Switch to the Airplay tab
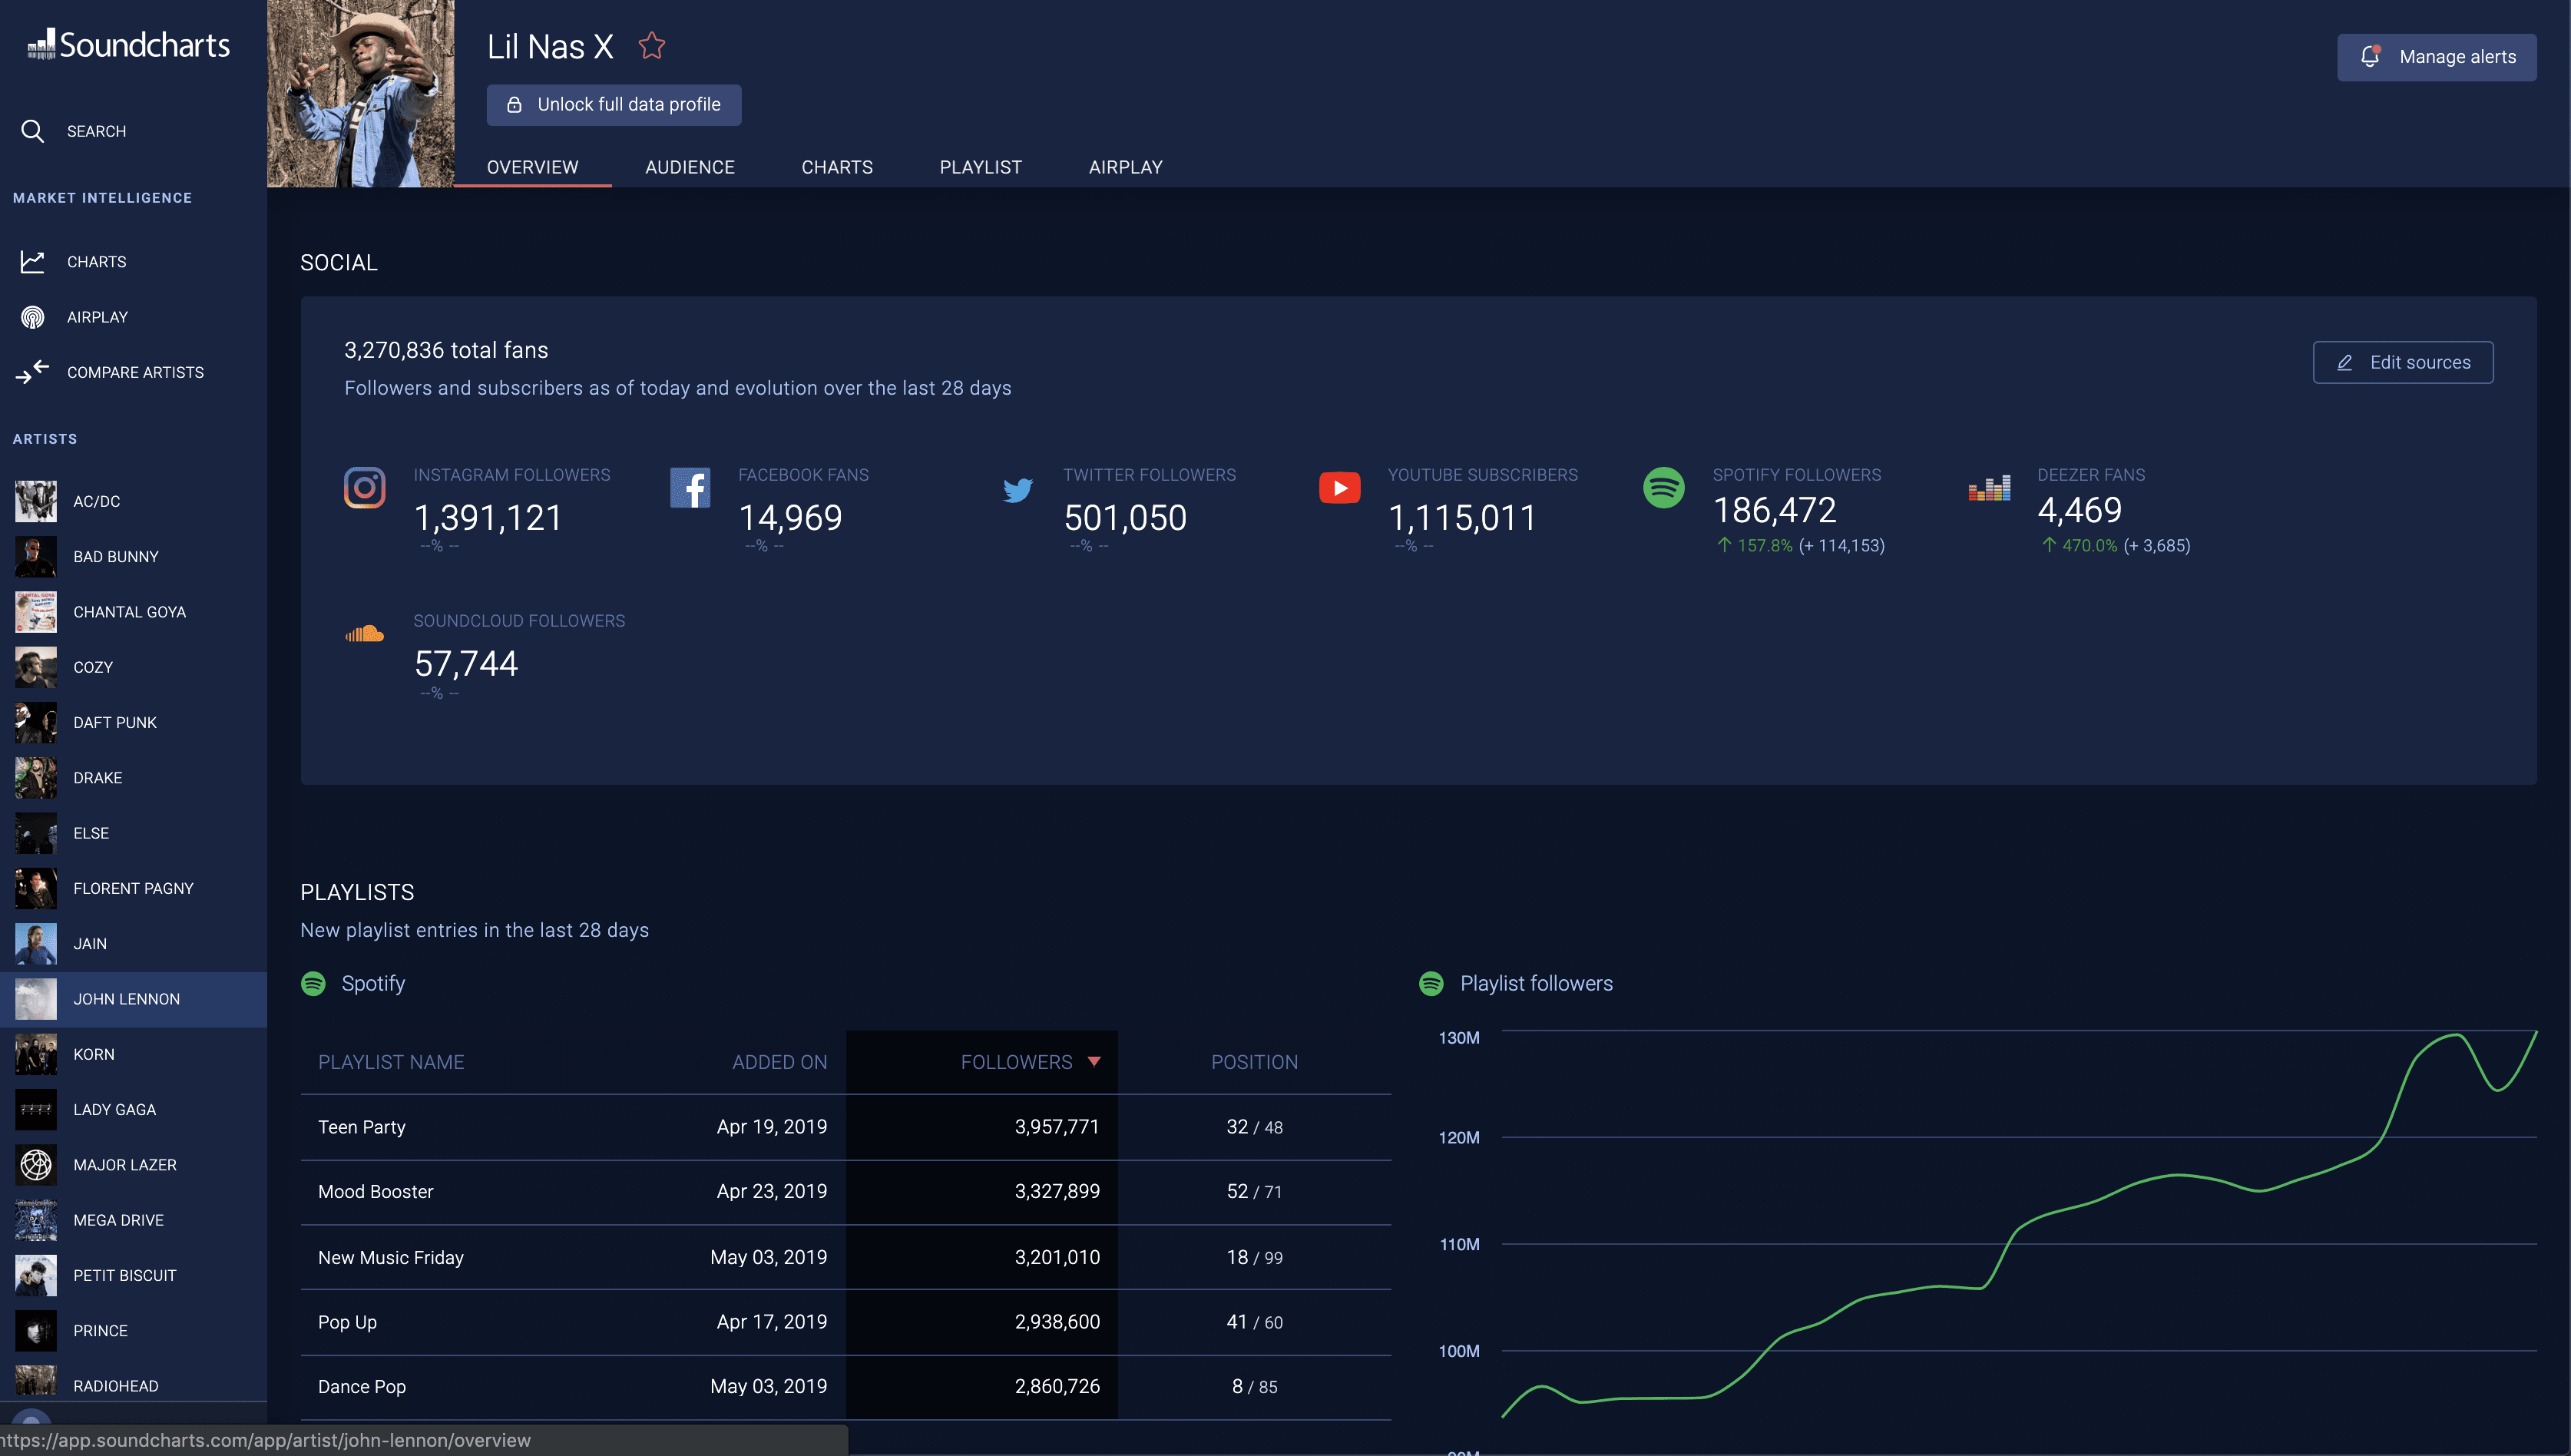Screen dimensions: 2571x1456 click(x=1126, y=167)
